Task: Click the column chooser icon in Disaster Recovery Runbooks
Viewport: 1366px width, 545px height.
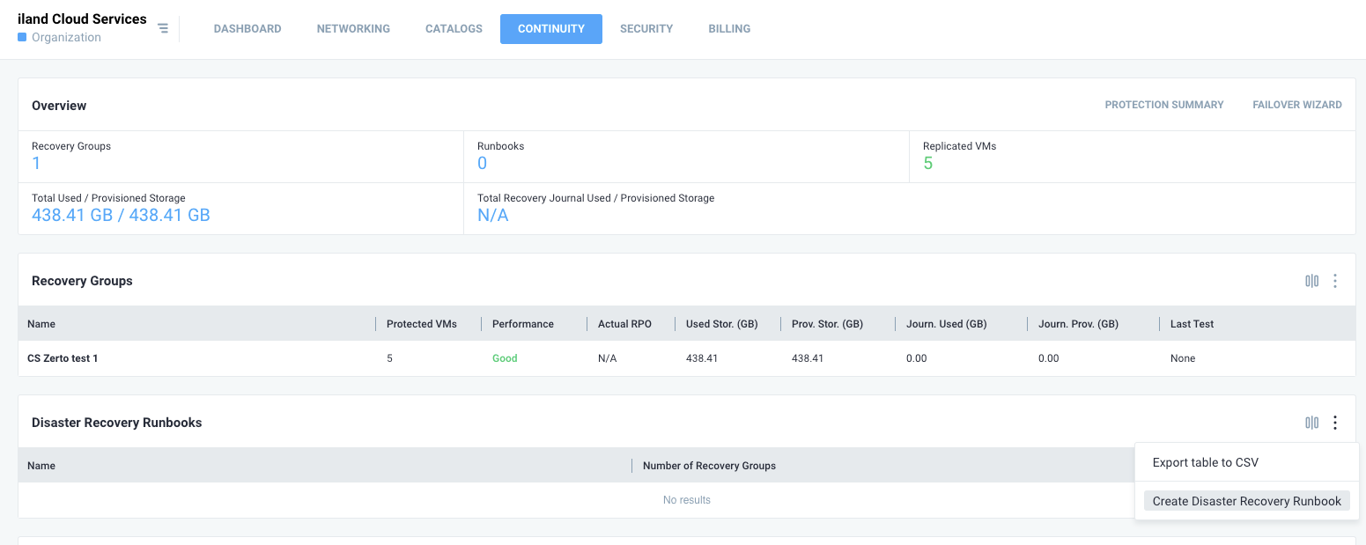Action: (1311, 423)
